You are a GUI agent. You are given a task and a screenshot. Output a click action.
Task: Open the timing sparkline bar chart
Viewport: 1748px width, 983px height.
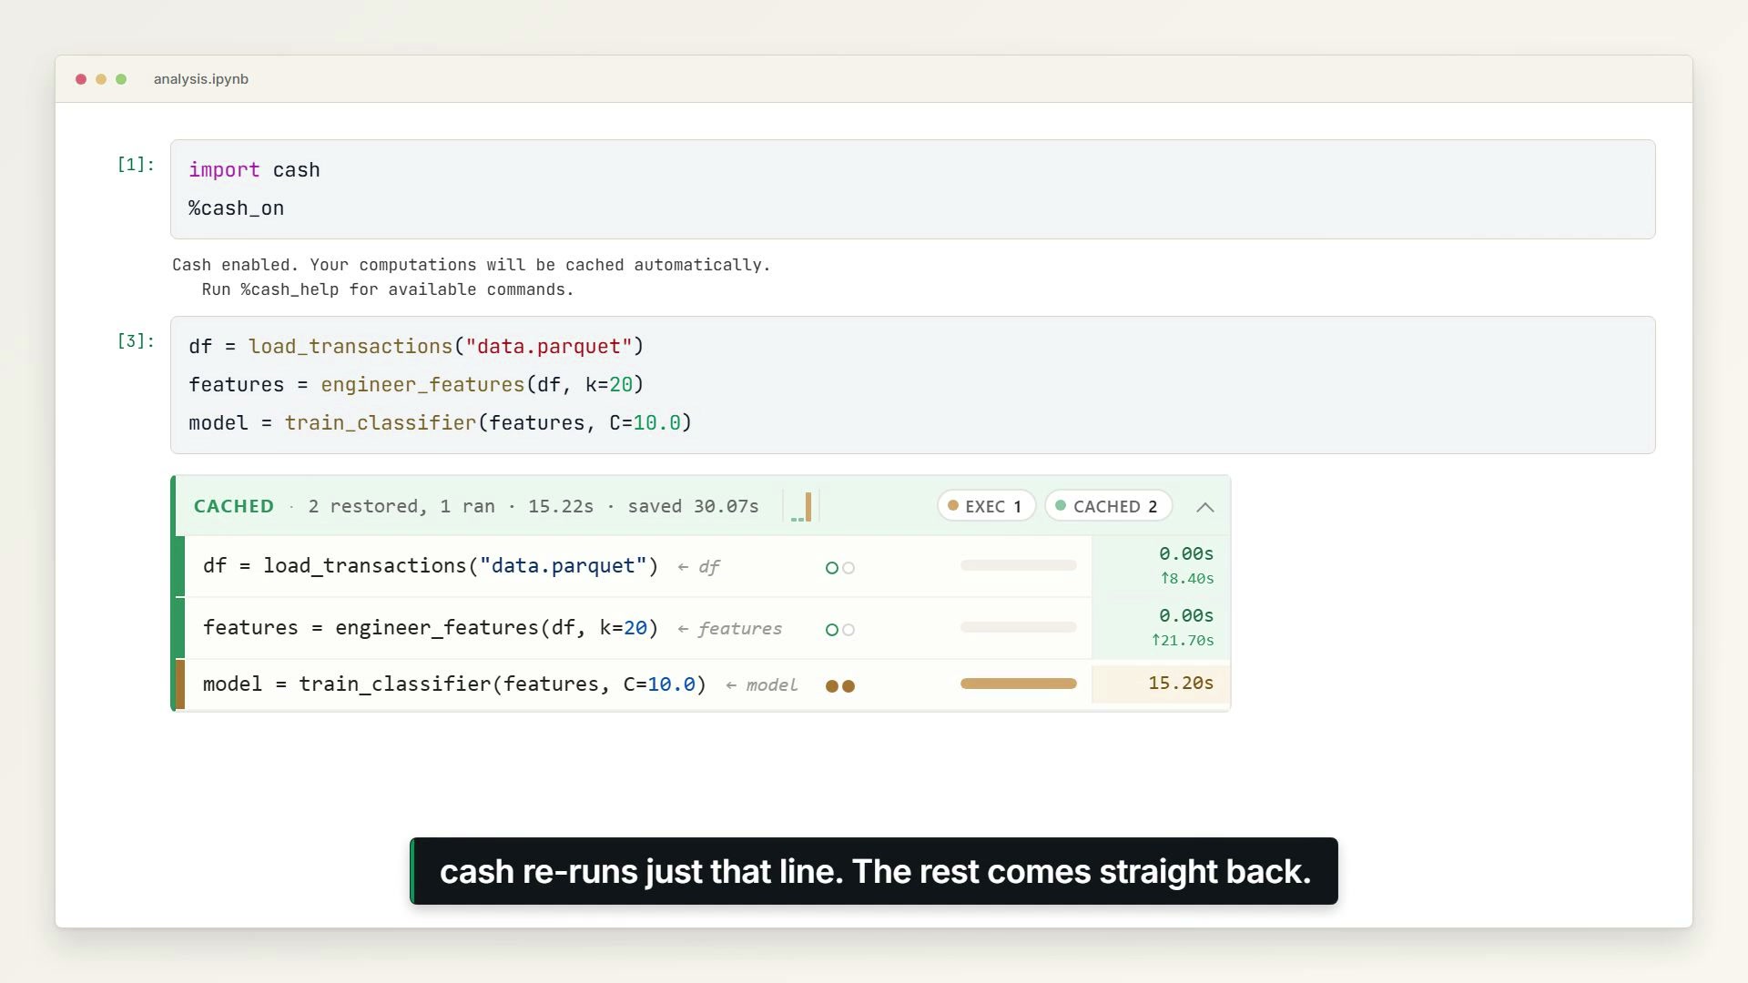click(x=801, y=506)
